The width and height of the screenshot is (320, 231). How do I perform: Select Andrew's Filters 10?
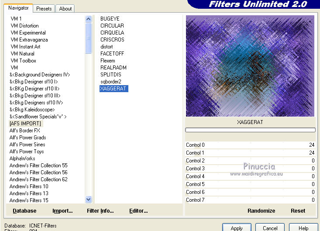(29, 186)
